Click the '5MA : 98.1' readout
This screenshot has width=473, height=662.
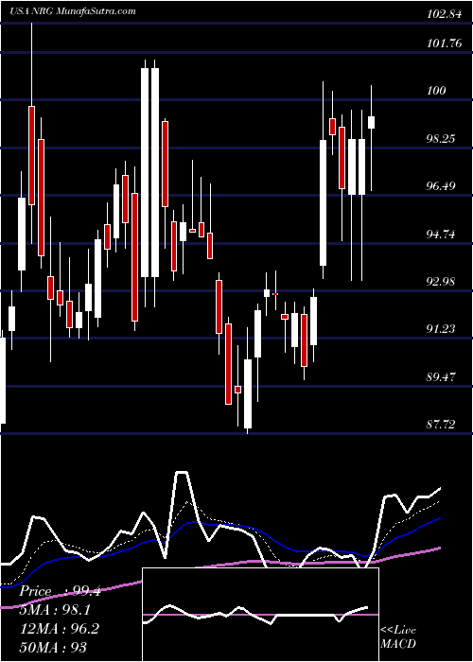click(x=55, y=610)
